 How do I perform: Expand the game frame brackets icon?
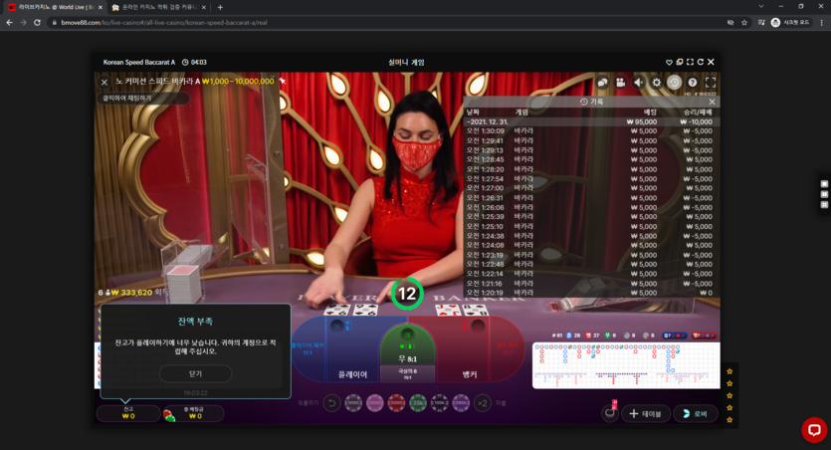690,62
